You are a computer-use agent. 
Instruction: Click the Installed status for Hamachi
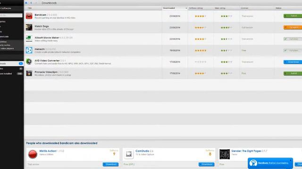click(x=293, y=50)
